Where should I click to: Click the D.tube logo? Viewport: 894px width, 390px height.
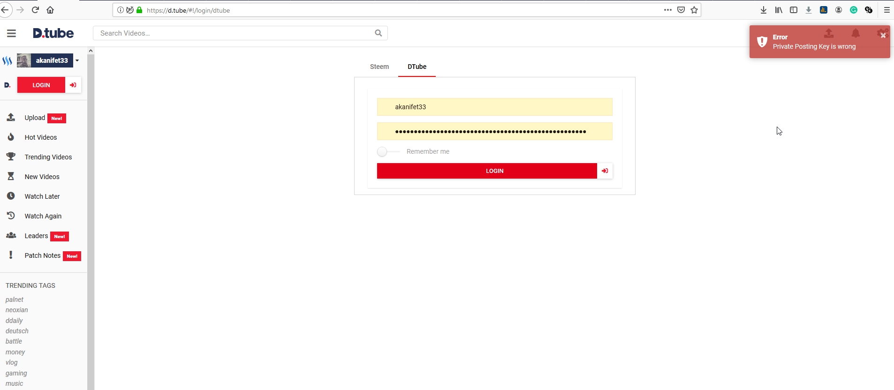point(53,33)
